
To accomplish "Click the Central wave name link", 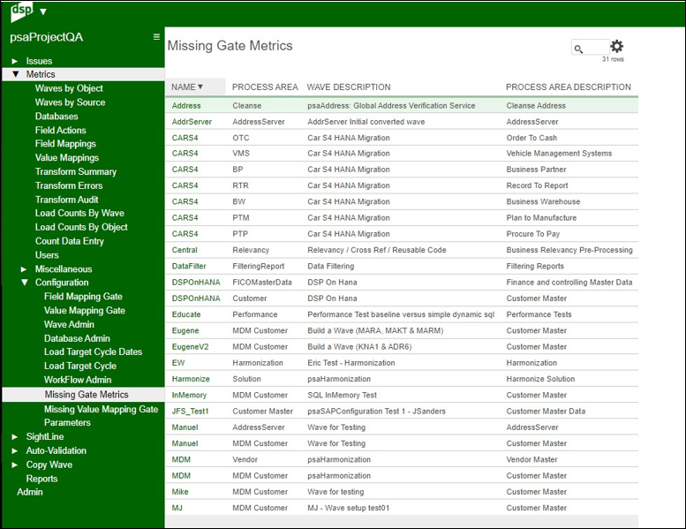I will [x=185, y=250].
